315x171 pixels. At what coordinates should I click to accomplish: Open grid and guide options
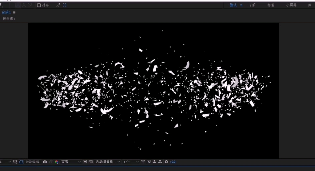(x=15, y=162)
